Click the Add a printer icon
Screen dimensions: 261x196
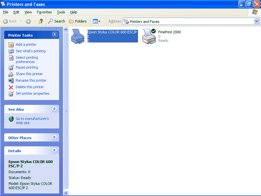(11, 44)
